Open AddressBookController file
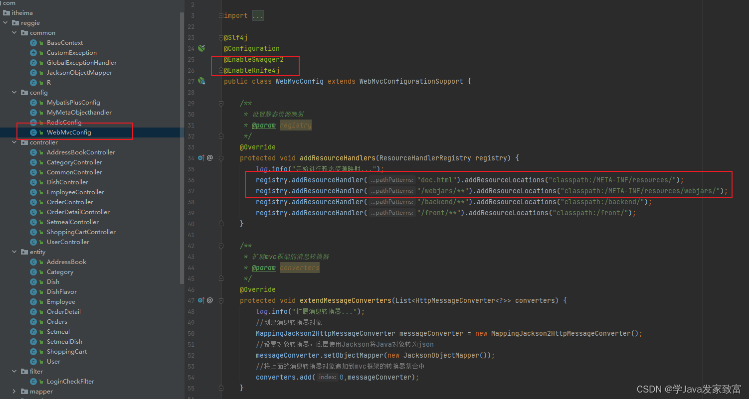Viewport: 749px width, 399px height. pos(81,152)
